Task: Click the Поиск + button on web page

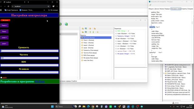Action: (x=4, y=25)
